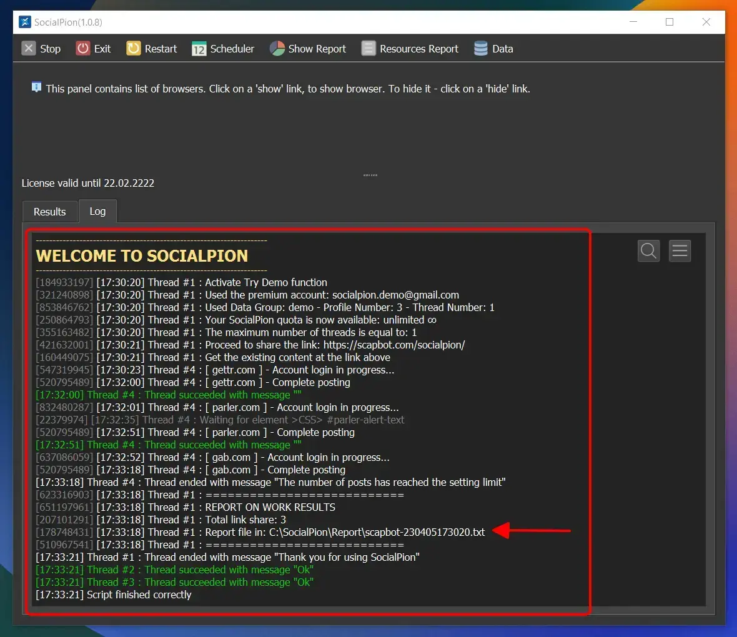Click Thread #3 succeeded with message Ok

click(174, 582)
